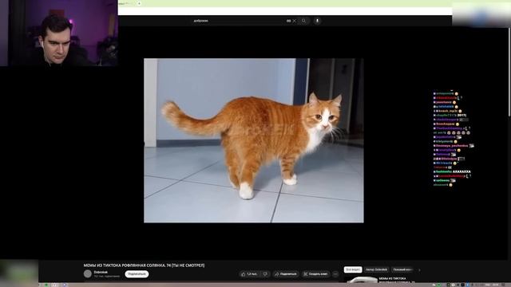Select the 'Похожий контент' filter chip
The image size is (511, 287).
pyautogui.click(x=402, y=269)
